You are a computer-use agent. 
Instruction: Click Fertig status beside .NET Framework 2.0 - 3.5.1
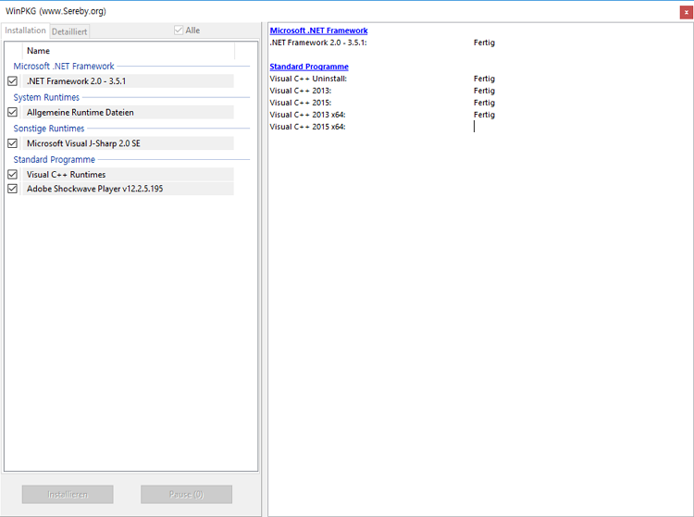click(x=484, y=43)
